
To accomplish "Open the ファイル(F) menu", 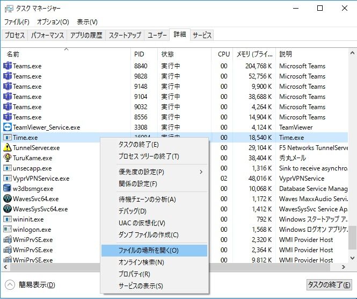I will point(17,22).
